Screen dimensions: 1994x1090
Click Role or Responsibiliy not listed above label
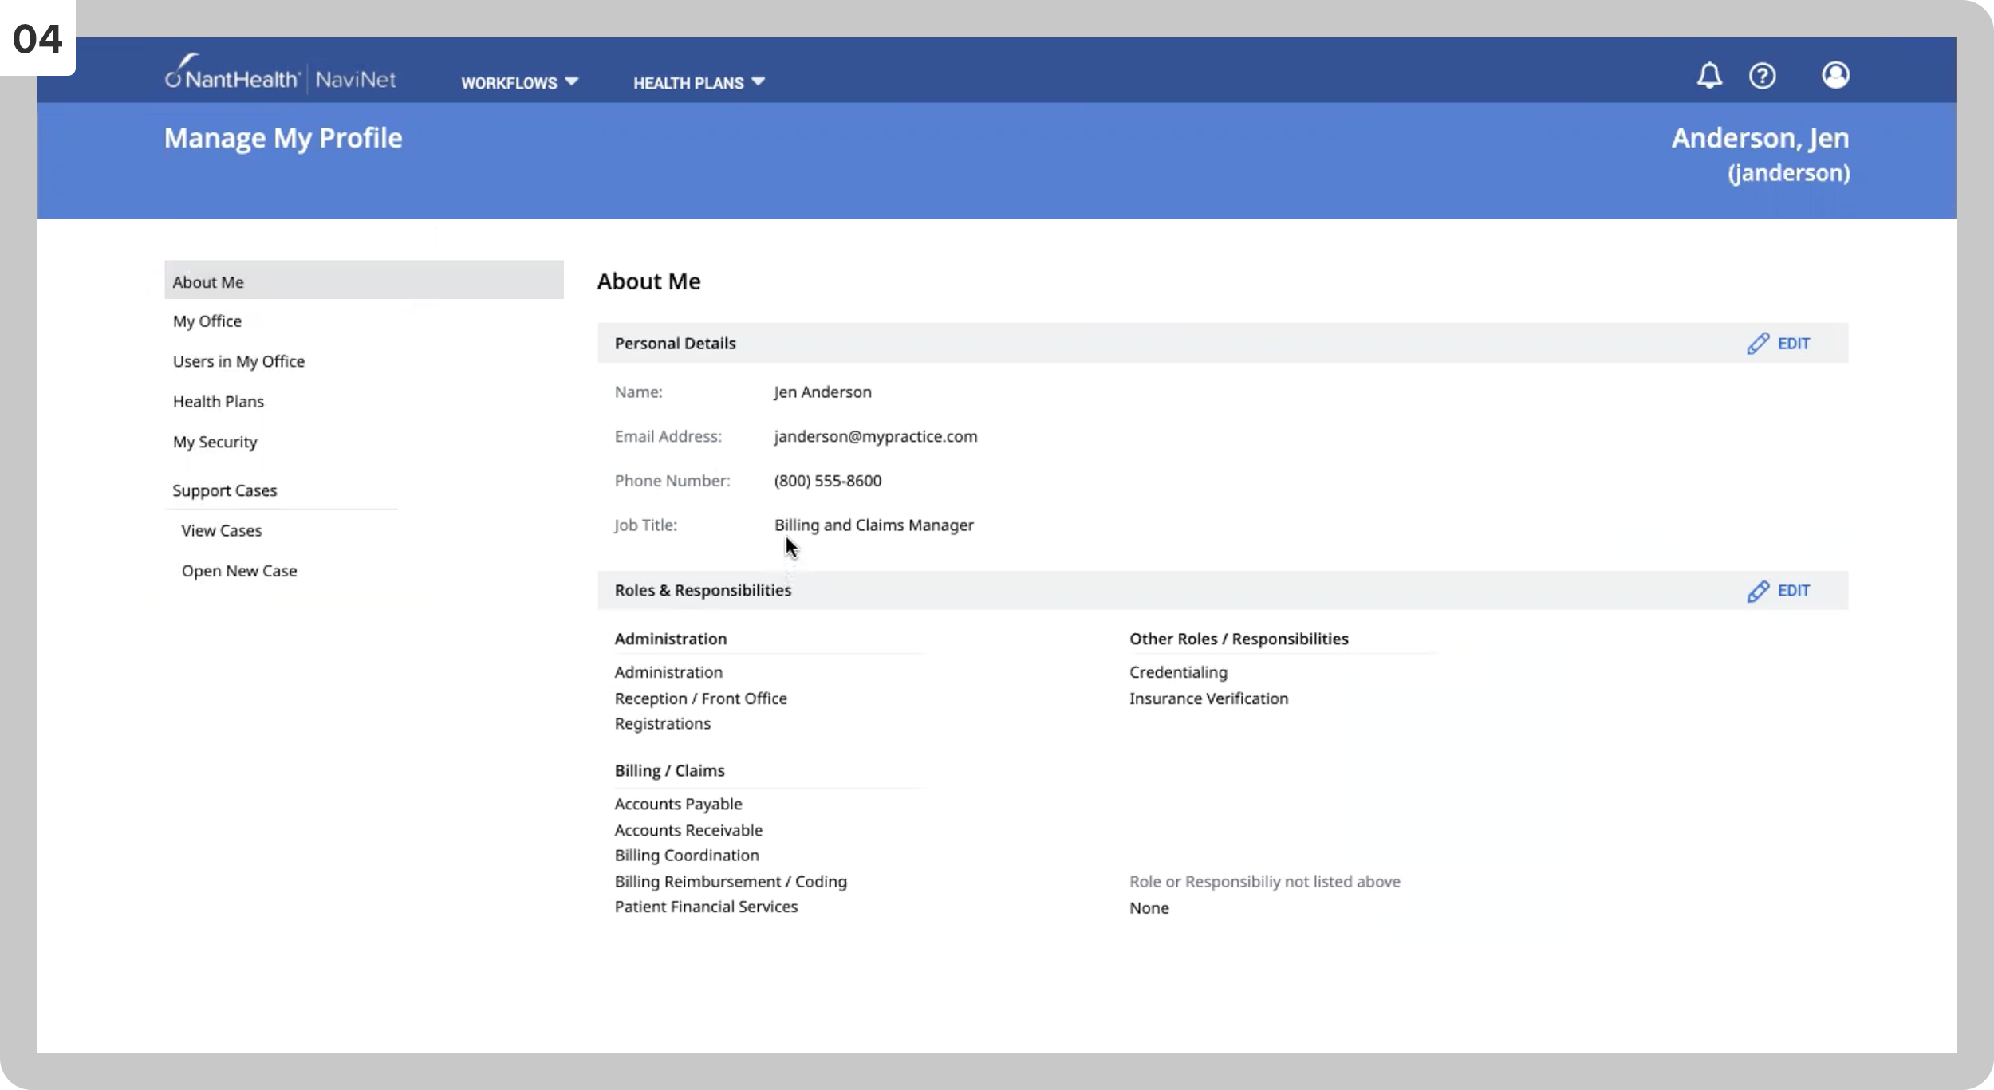click(x=1264, y=882)
